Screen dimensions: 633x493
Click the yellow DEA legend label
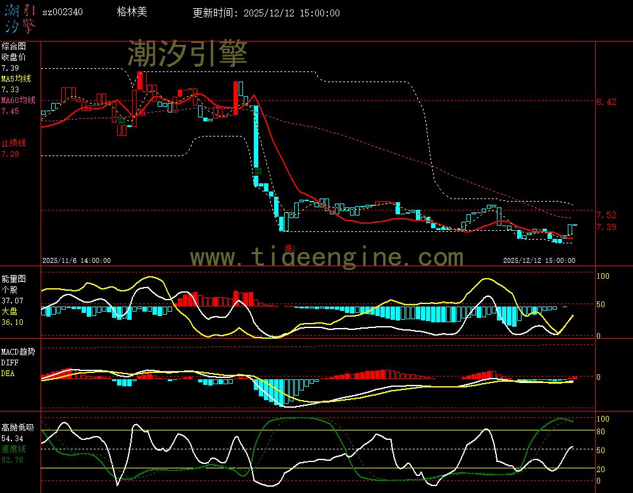(x=8, y=374)
